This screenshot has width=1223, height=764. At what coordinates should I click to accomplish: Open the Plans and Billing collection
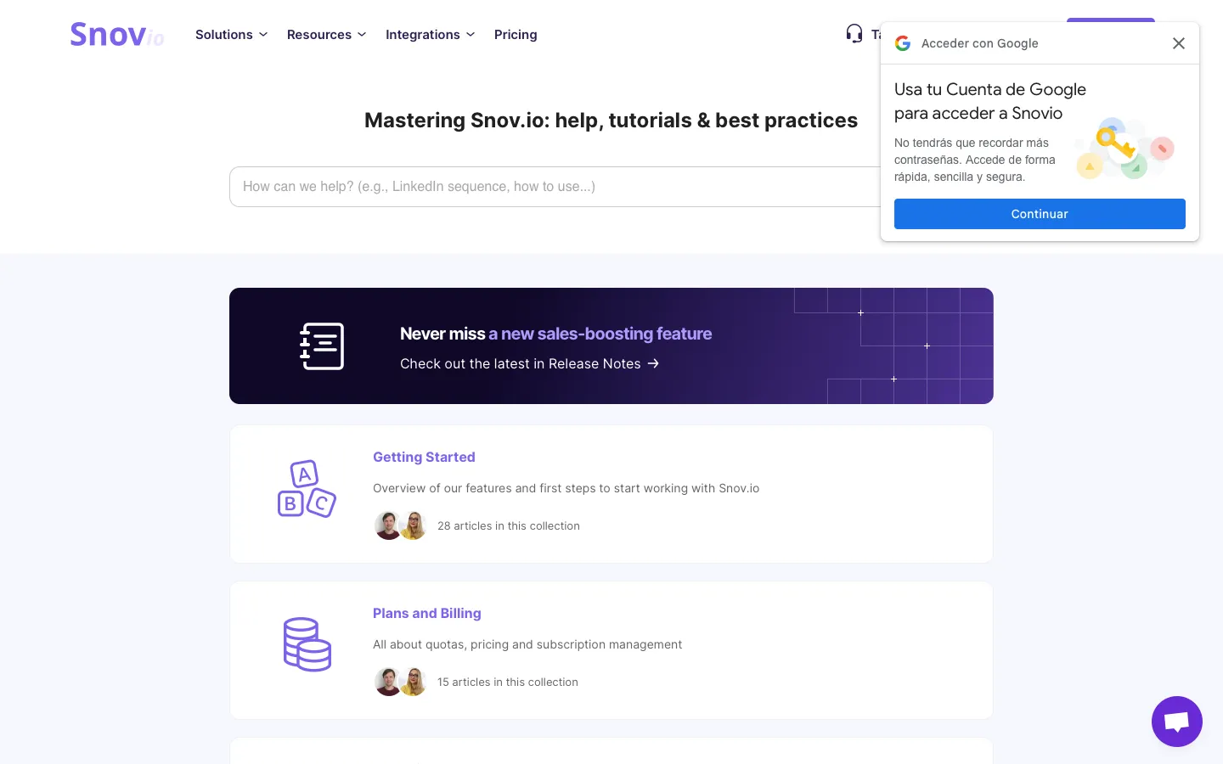tap(427, 613)
